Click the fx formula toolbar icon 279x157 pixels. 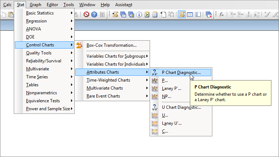pos(221,15)
